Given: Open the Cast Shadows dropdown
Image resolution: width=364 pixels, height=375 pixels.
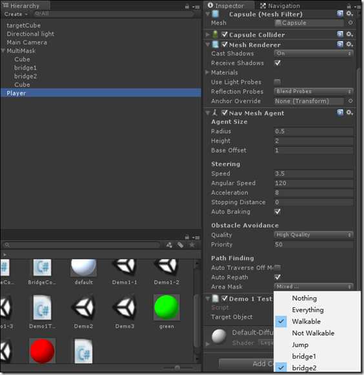Looking at the screenshot, I should pos(314,54).
